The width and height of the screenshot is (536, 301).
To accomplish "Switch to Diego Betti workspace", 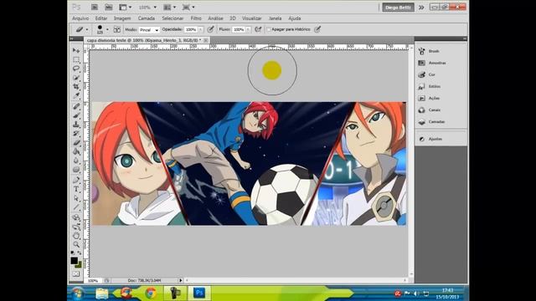I will click(398, 8).
